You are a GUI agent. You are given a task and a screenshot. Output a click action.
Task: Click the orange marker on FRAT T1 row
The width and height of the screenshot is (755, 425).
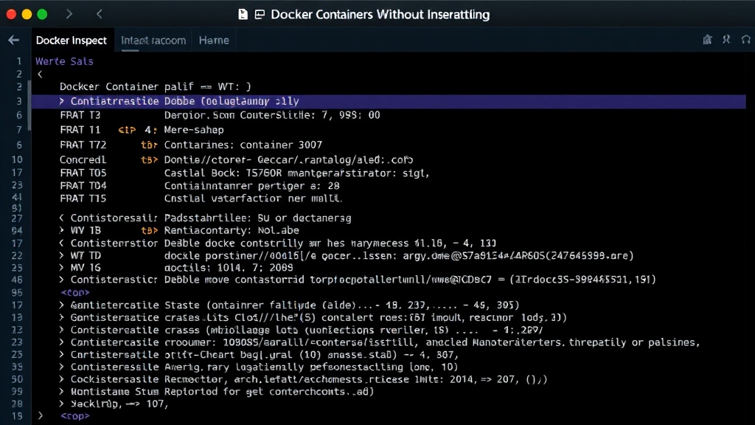127,130
